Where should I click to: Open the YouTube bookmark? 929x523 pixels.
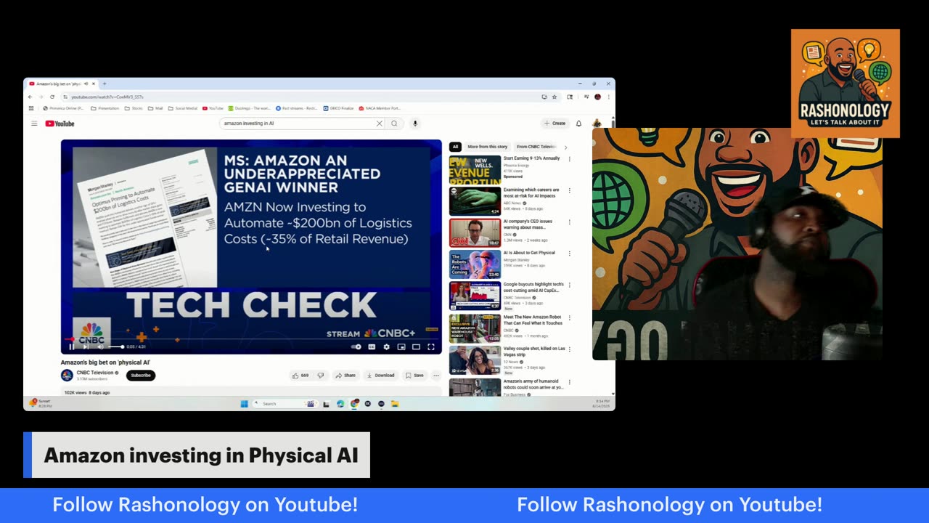[213, 108]
